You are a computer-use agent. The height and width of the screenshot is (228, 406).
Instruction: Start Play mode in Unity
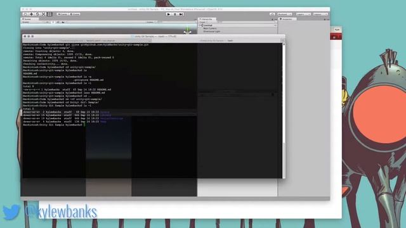tap(169, 14)
